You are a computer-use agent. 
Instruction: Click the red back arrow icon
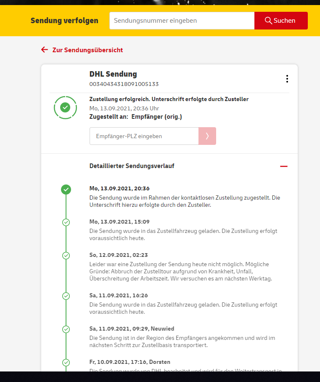pos(45,50)
